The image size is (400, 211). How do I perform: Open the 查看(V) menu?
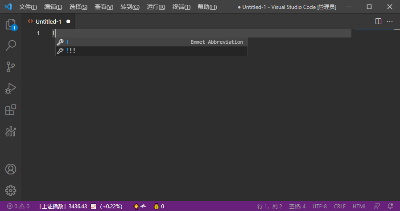click(x=104, y=7)
